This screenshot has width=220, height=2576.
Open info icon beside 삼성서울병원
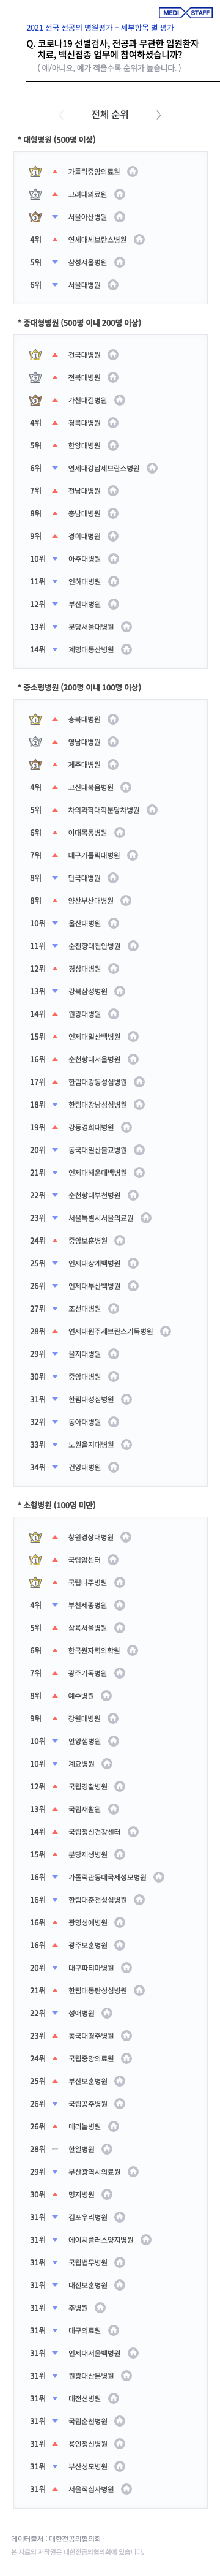119,263
